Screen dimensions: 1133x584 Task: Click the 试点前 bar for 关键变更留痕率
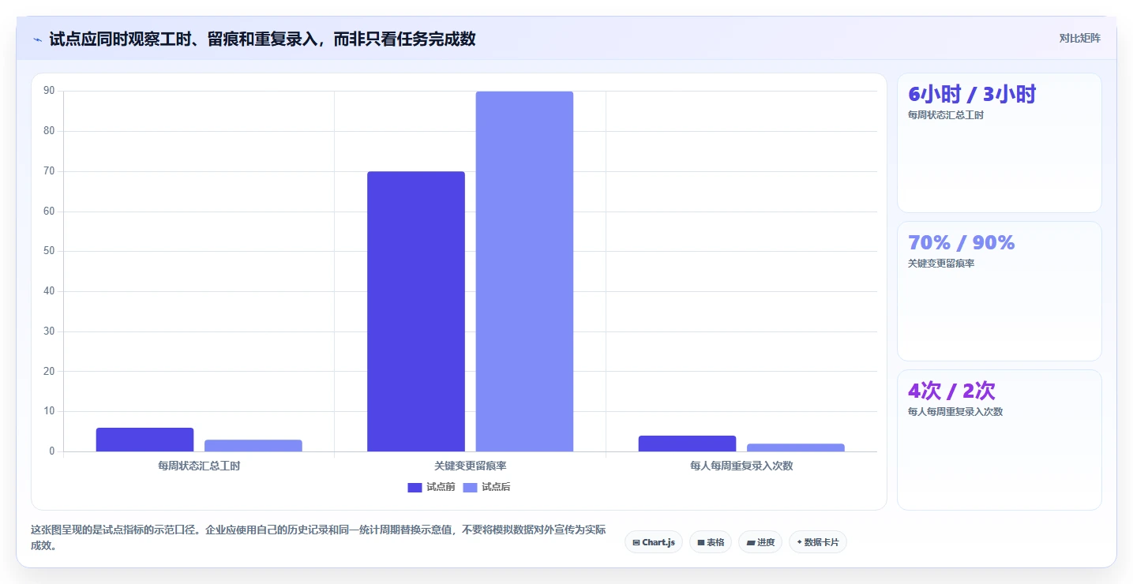point(416,312)
